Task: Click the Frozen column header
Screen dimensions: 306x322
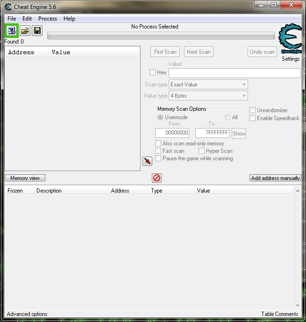Action: (x=19, y=191)
